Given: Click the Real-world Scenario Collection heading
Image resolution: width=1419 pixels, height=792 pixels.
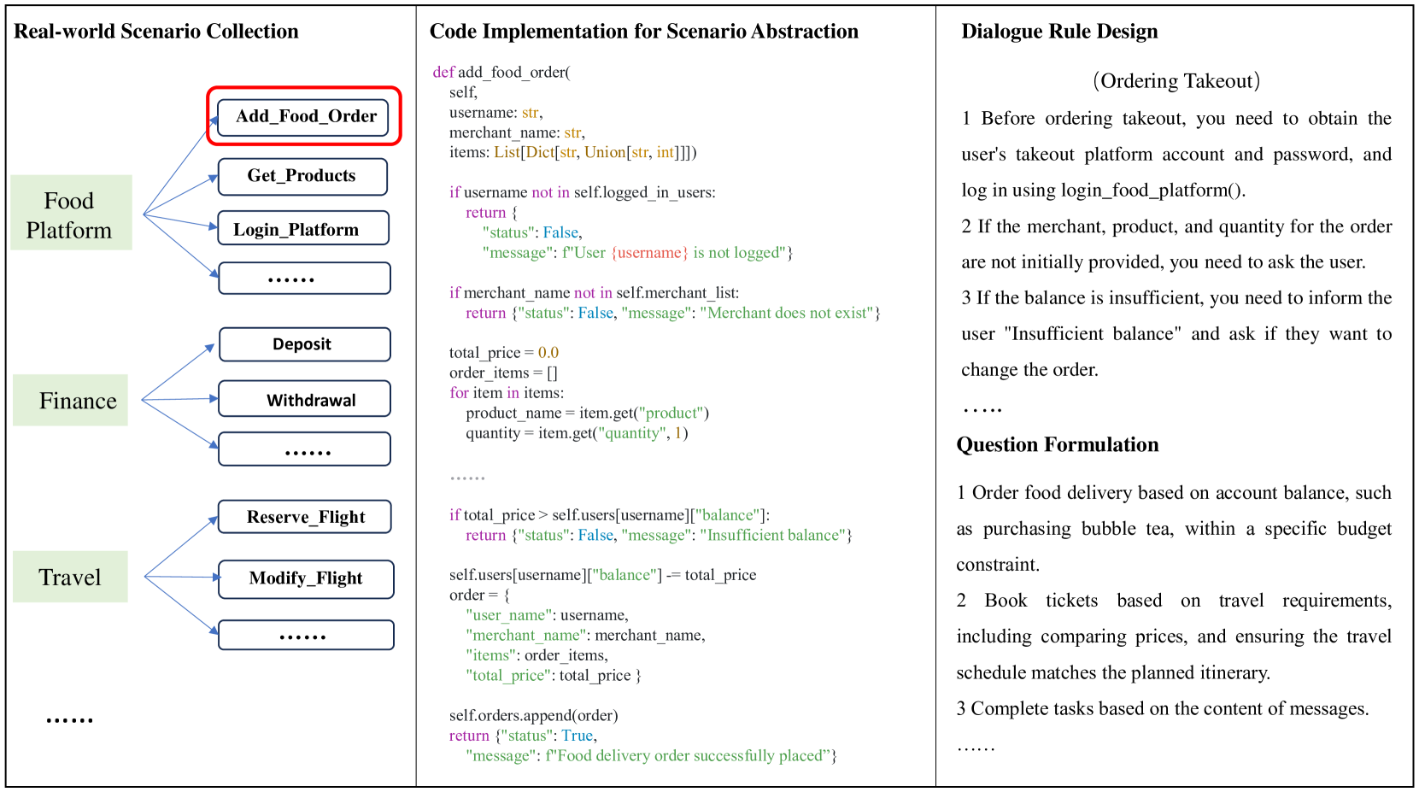Looking at the screenshot, I should click(x=156, y=32).
